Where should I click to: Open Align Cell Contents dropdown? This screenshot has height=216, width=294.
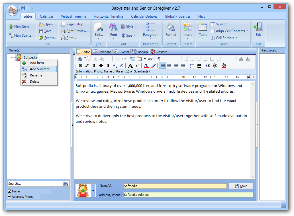[230, 31]
